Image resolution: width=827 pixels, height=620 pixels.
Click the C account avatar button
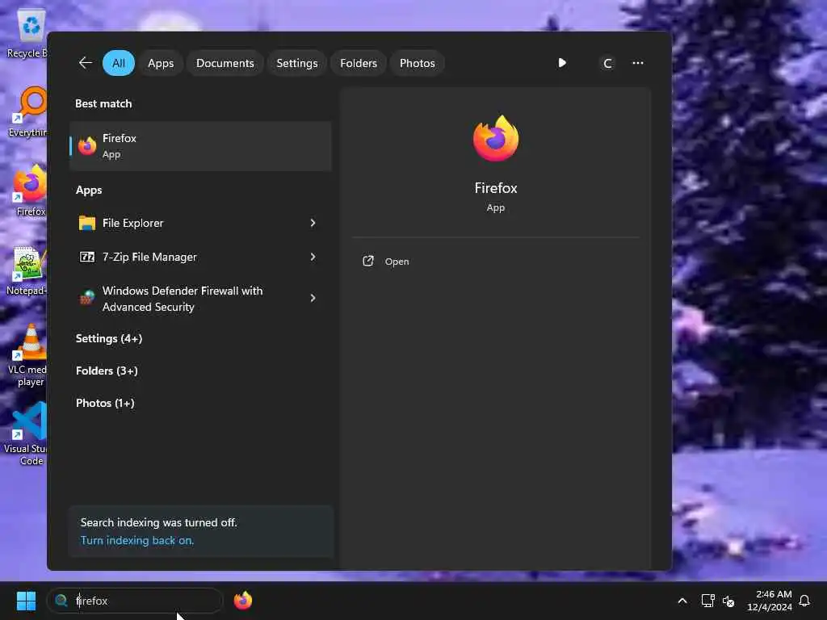[x=607, y=63]
